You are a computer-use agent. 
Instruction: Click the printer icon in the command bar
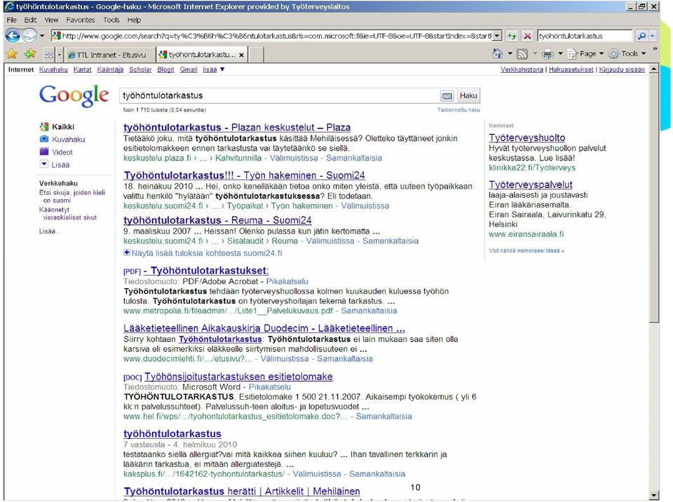click(548, 54)
